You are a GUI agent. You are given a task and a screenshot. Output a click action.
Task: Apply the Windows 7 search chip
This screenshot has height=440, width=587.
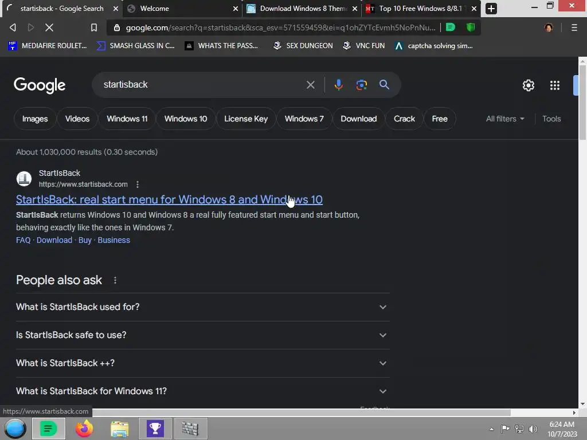pyautogui.click(x=304, y=119)
